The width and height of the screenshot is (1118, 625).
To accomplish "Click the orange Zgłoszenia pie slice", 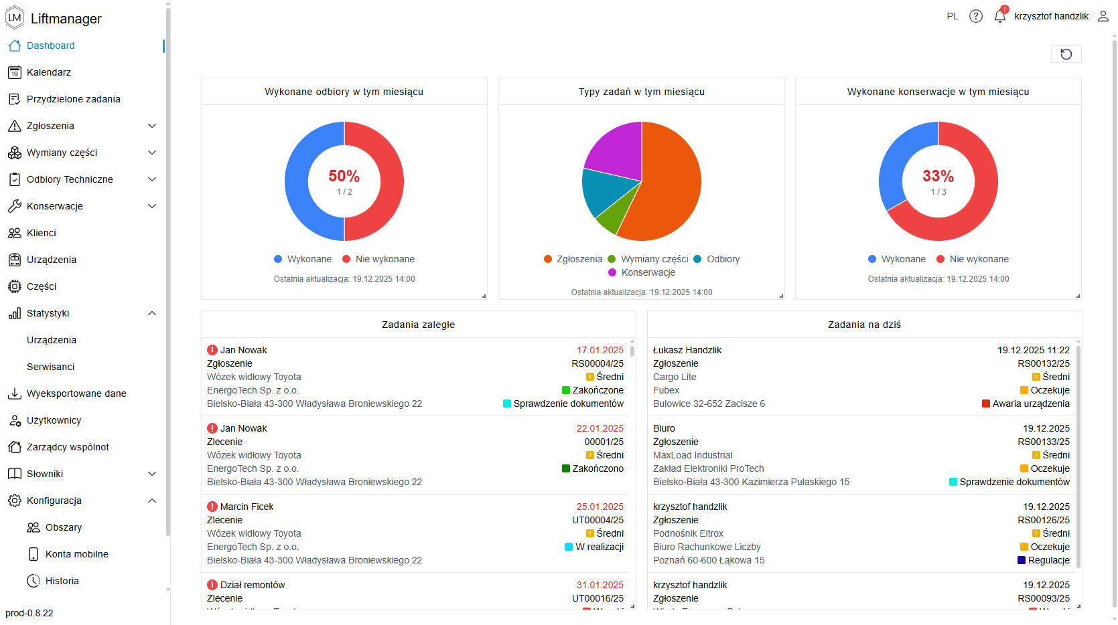I will tap(670, 194).
